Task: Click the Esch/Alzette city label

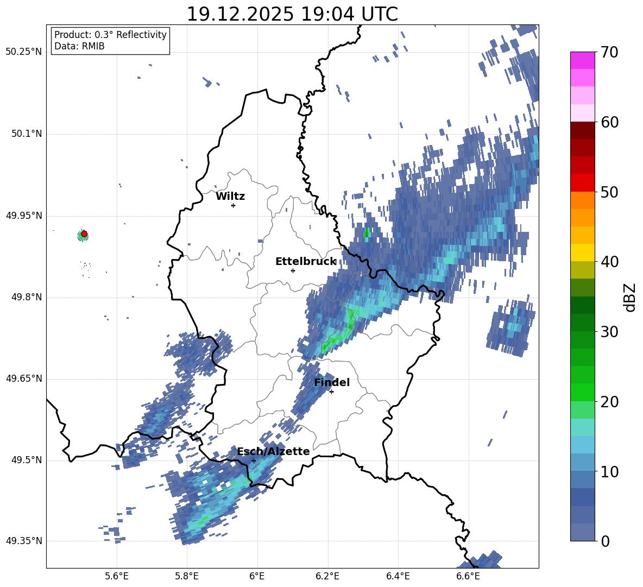Action: point(273,451)
